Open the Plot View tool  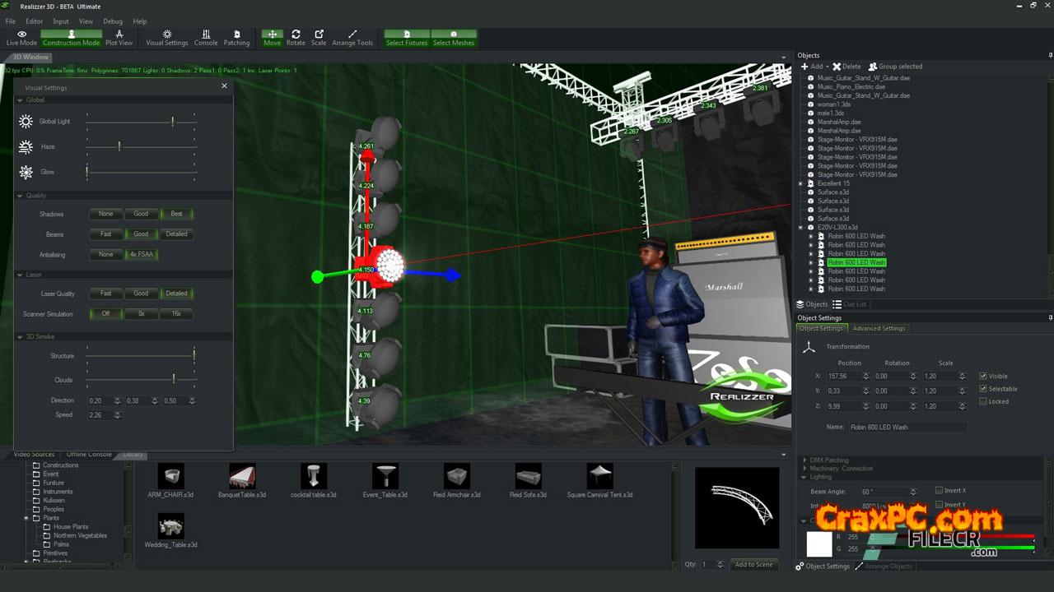tap(119, 38)
